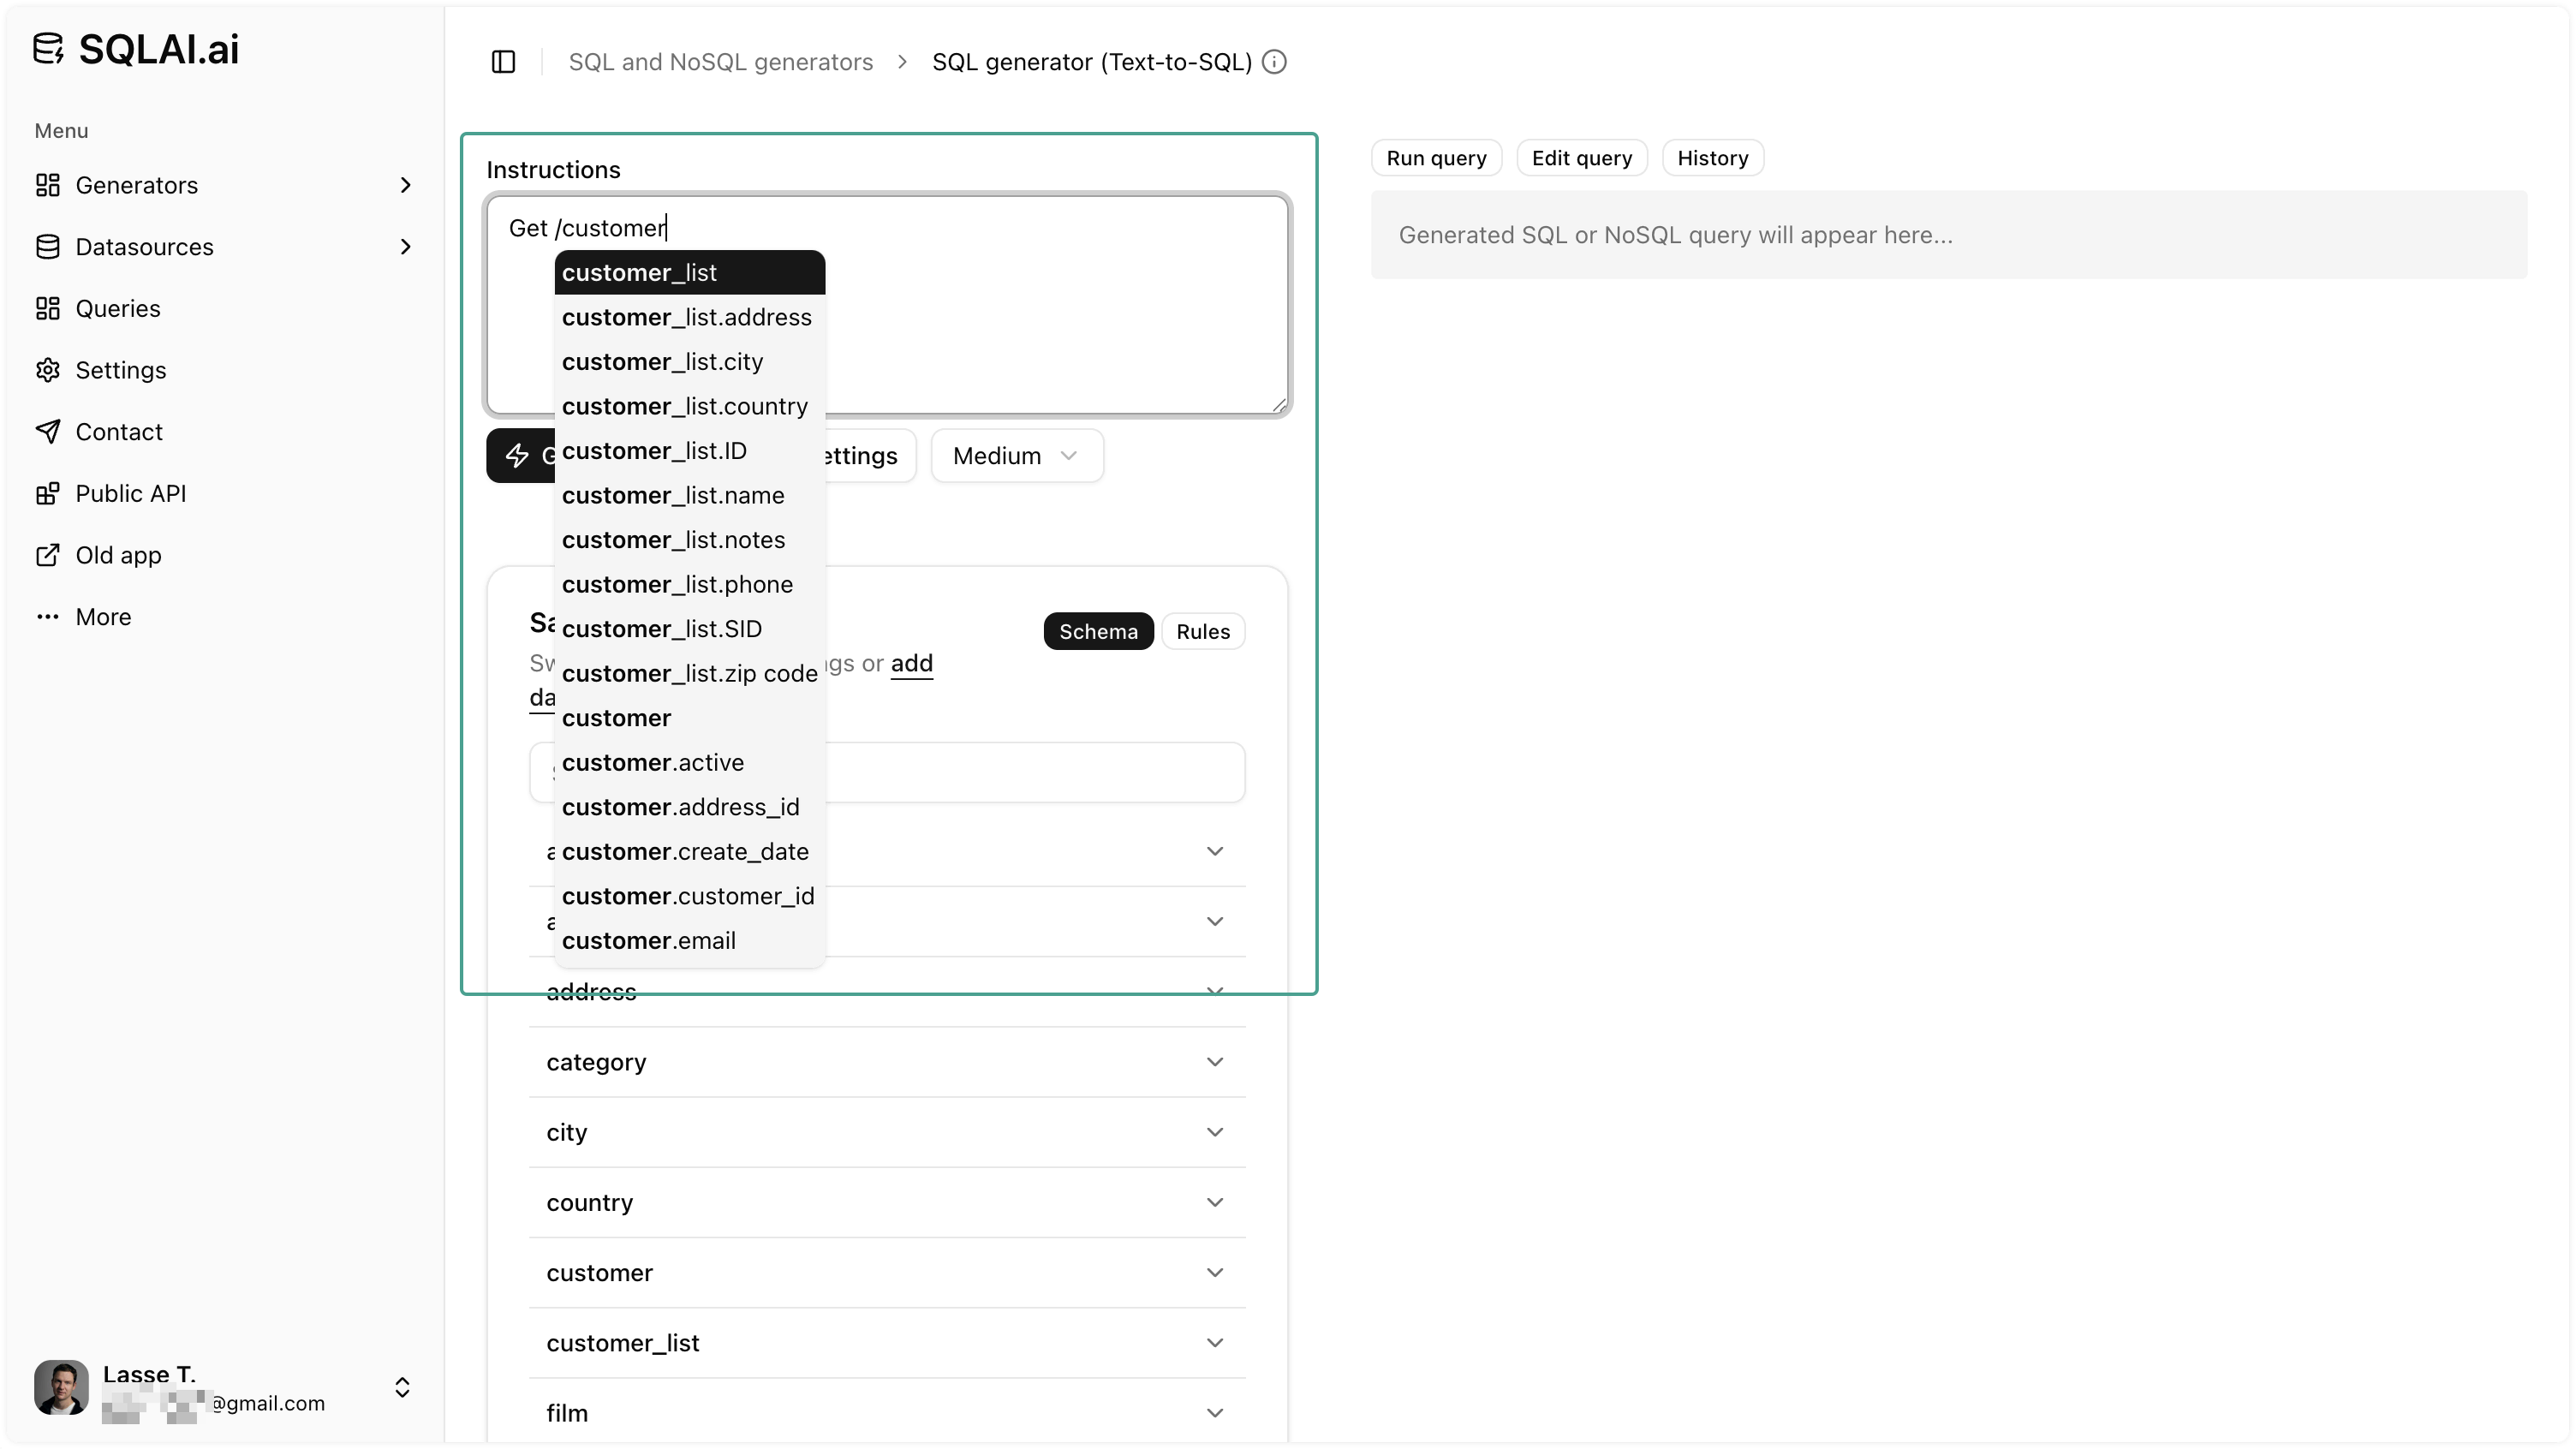The width and height of the screenshot is (2576, 1449).
Task: Click the Run query button
Action: (x=1436, y=157)
